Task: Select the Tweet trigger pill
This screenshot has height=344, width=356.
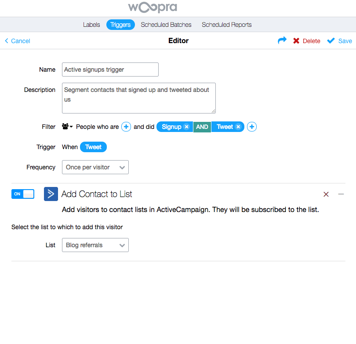Action: pos(93,147)
